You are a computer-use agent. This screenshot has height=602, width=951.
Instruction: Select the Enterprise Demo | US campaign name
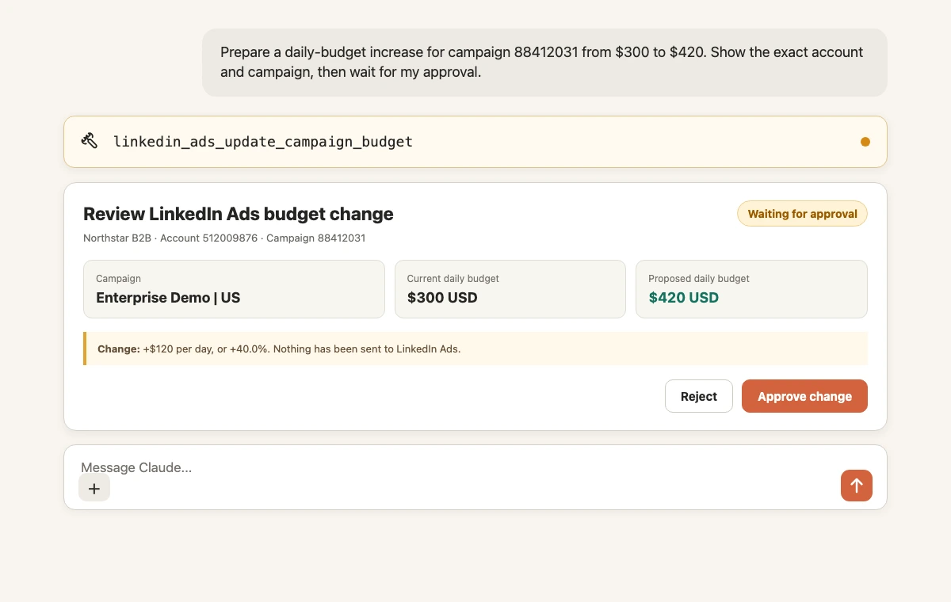(x=168, y=298)
